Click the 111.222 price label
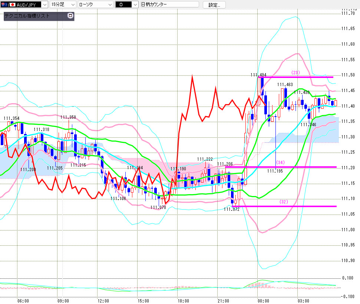Viewport: 360px width, 304px height. point(205,159)
